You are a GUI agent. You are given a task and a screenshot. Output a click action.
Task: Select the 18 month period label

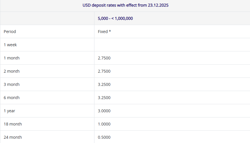point(13,124)
